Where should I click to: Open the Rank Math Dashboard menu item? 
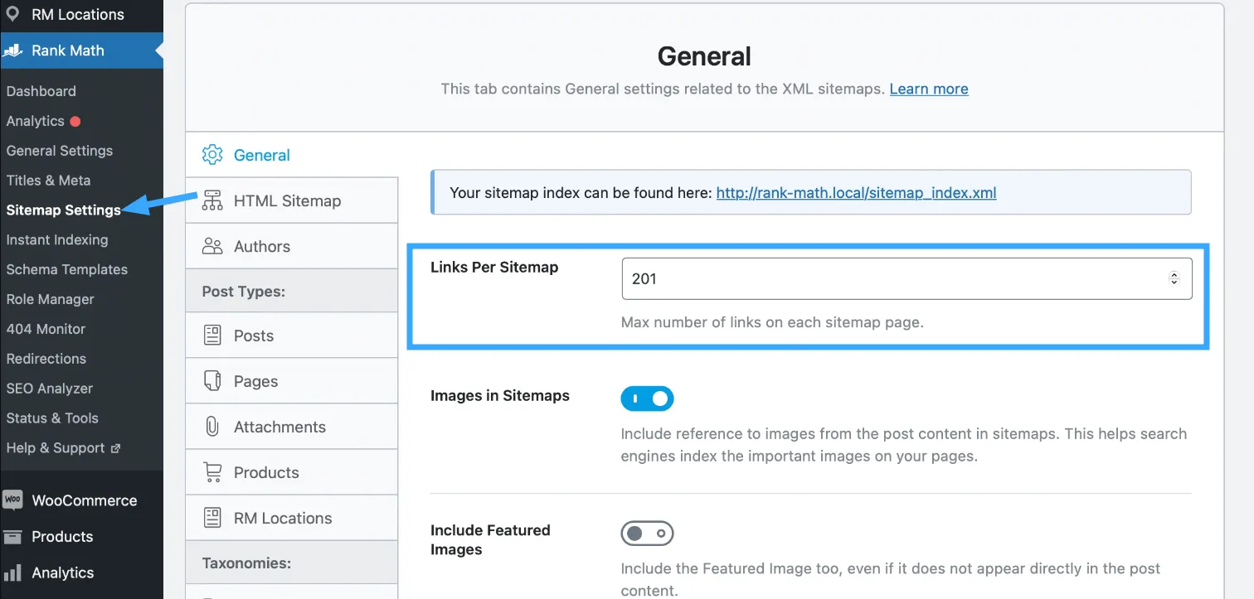coord(41,90)
